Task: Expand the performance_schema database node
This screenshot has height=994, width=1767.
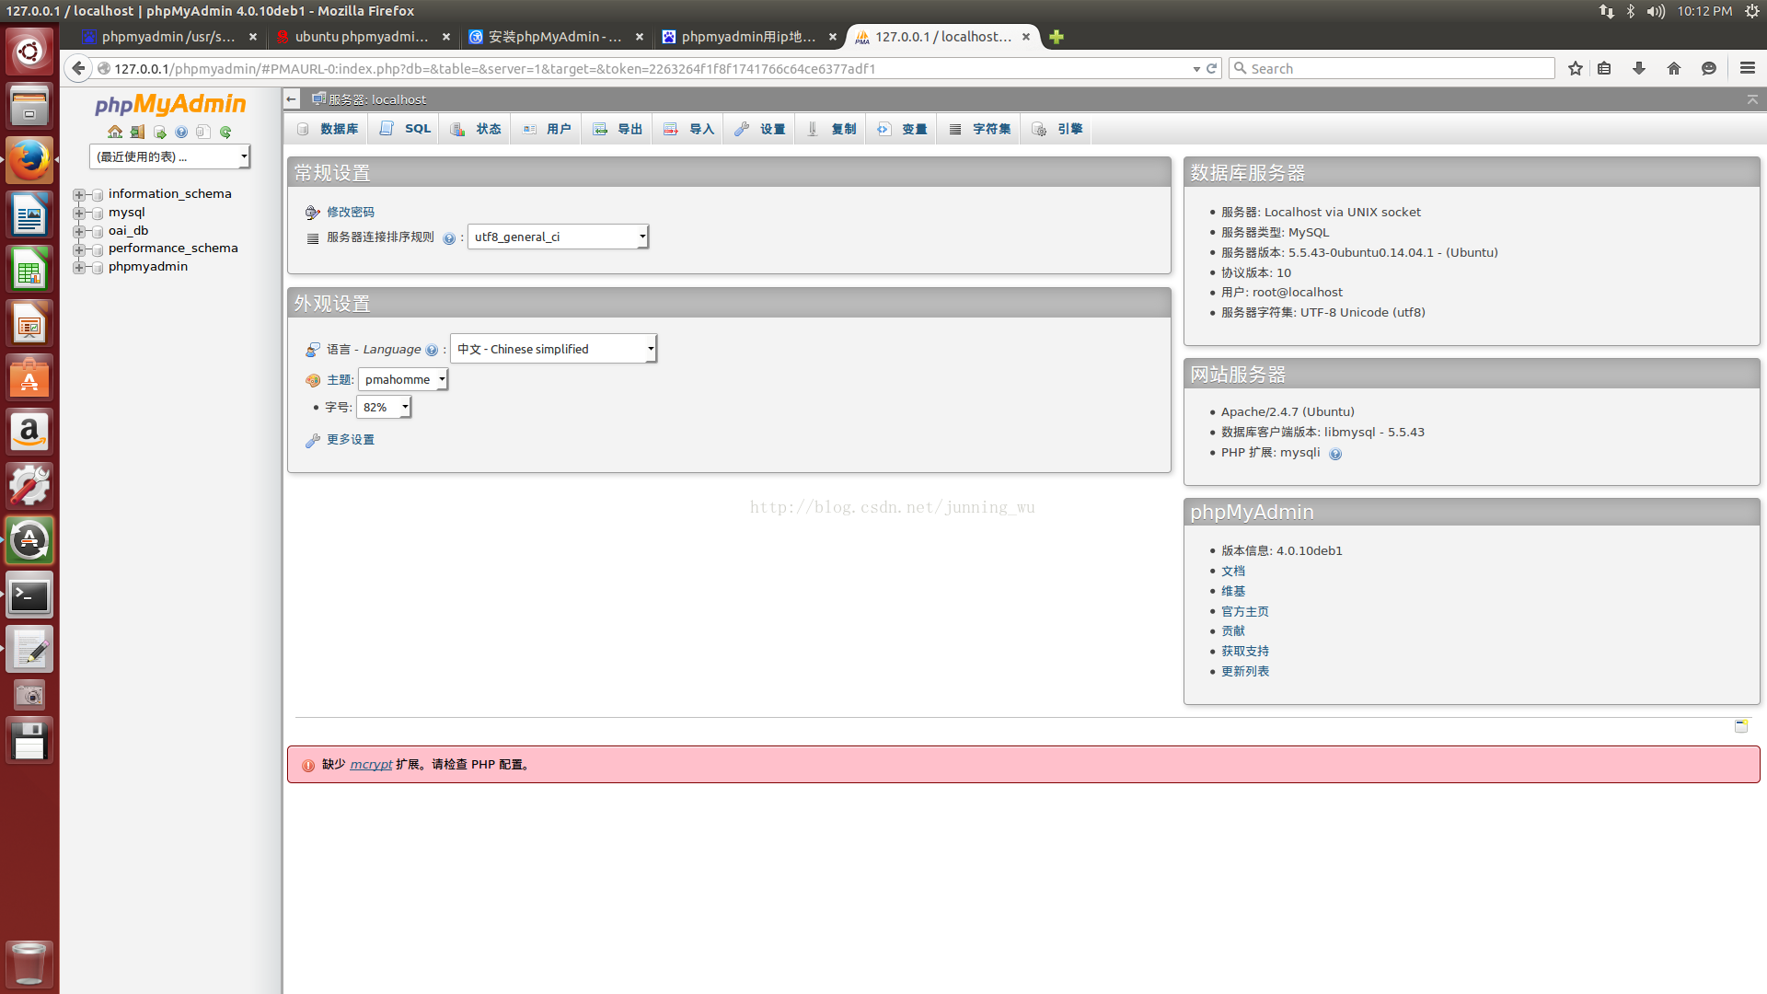Action: [79, 248]
